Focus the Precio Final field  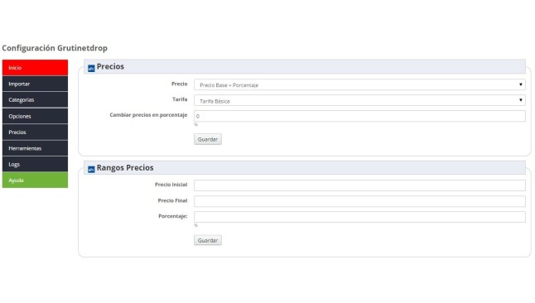(x=359, y=201)
